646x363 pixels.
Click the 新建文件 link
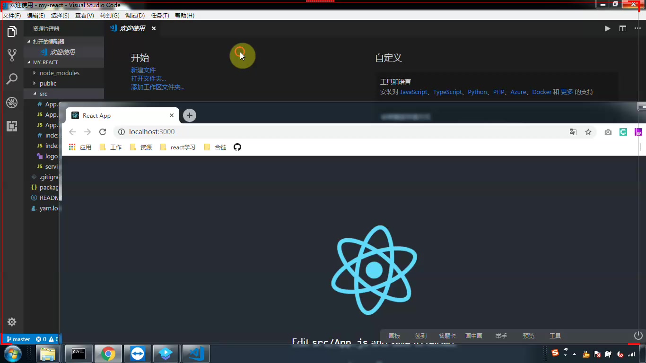point(143,70)
